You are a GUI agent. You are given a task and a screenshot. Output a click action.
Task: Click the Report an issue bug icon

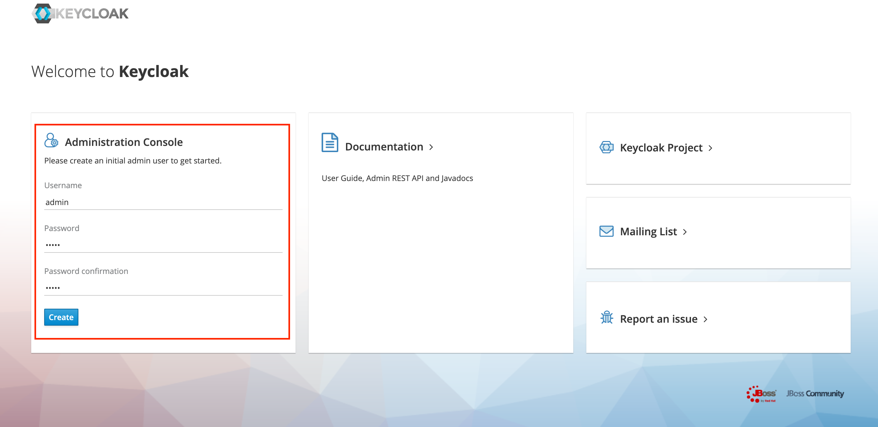click(606, 318)
